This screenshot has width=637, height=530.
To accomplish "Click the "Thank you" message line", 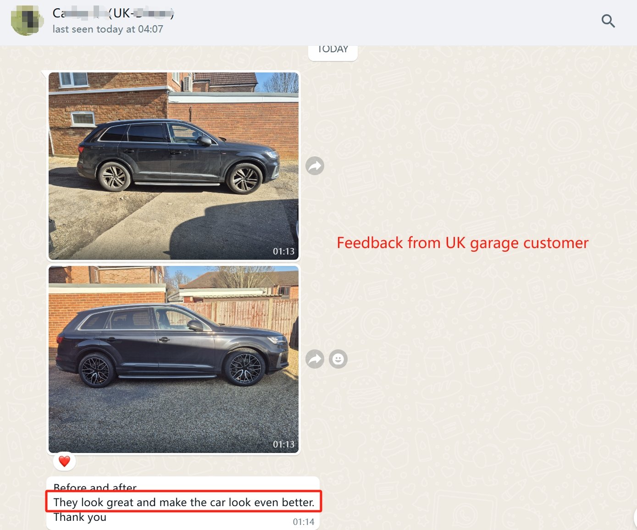I will [80, 517].
